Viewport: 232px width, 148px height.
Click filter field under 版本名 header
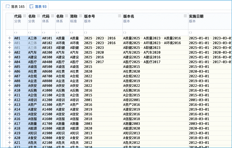155,33
